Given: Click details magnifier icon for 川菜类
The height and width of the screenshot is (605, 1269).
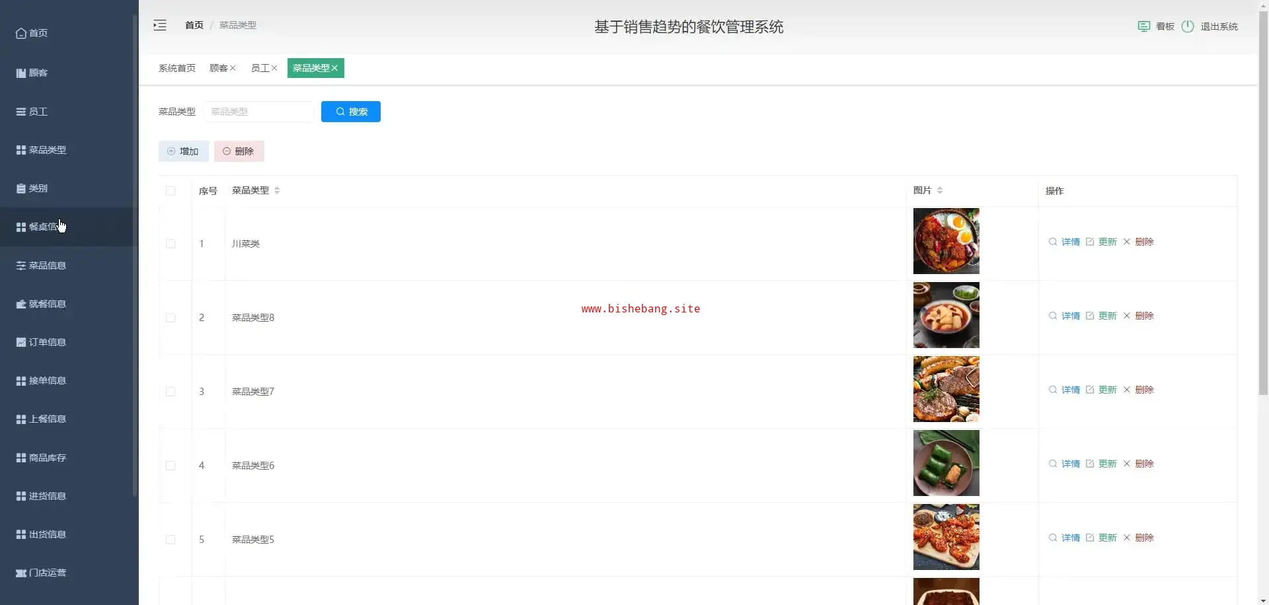Looking at the screenshot, I should coord(1053,242).
